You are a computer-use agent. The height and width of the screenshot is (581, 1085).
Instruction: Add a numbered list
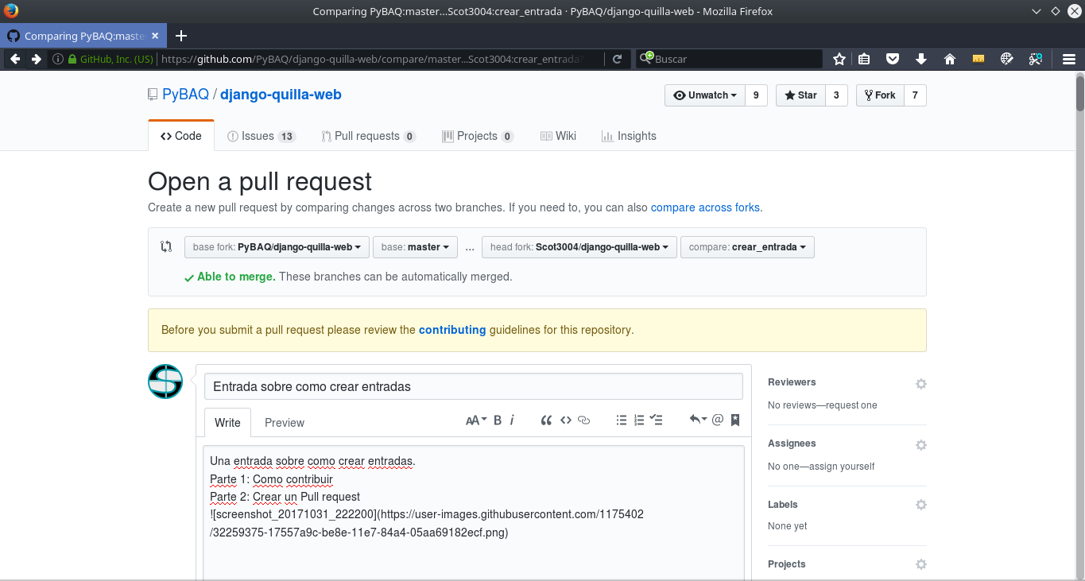tap(639, 420)
